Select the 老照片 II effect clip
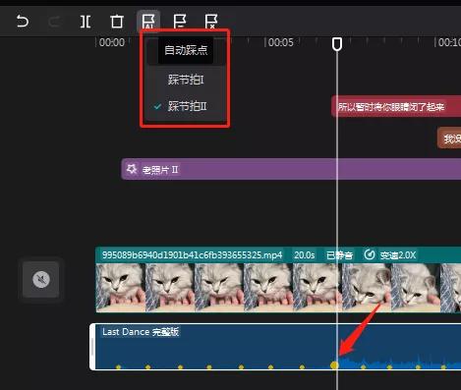This screenshot has height=390, width=461. click(291, 169)
